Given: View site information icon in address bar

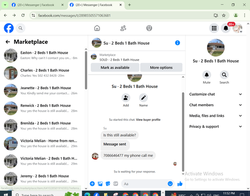Looking at the screenshot, I should [33, 16].
